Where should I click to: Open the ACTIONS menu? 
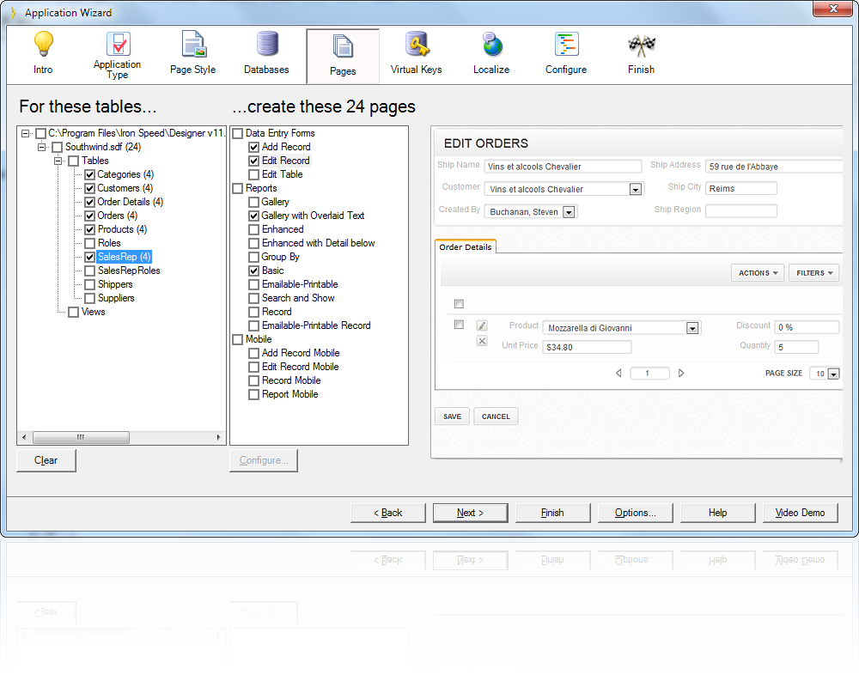point(757,272)
